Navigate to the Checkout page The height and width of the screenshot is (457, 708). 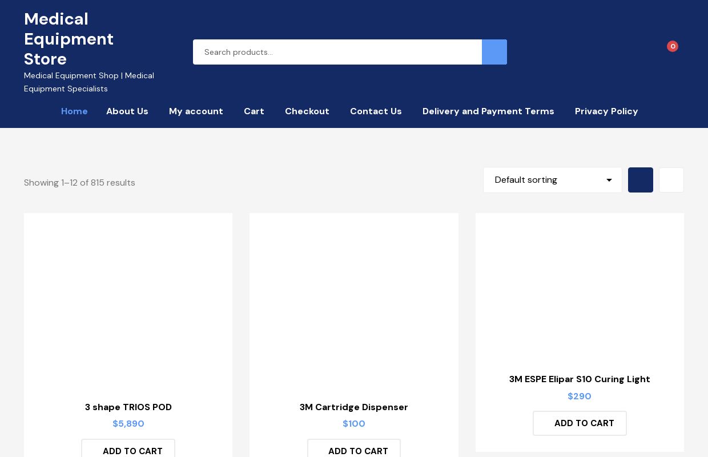click(x=307, y=111)
